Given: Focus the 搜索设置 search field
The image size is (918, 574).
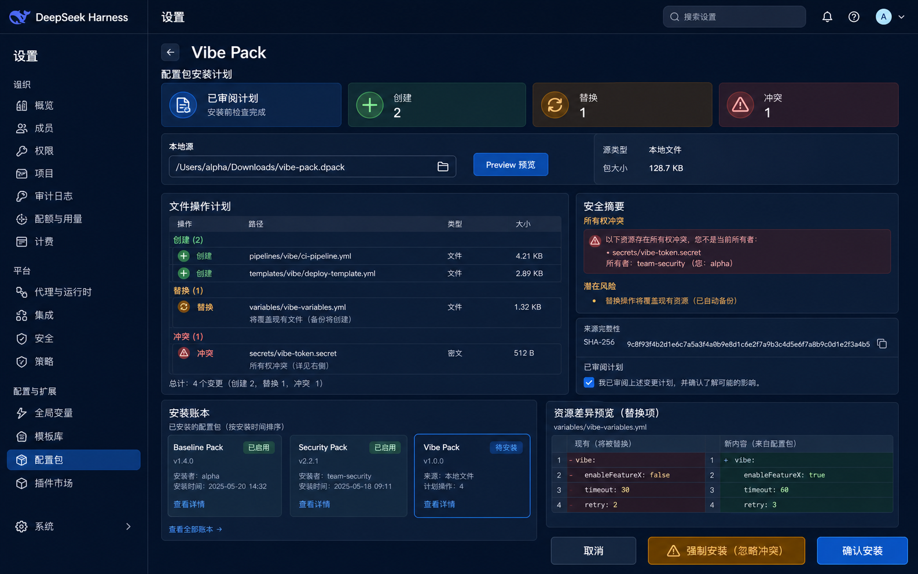Looking at the screenshot, I should point(734,17).
